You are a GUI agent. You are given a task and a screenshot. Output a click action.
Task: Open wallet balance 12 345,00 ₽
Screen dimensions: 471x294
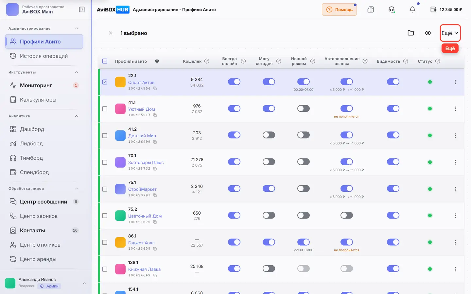pos(446,9)
